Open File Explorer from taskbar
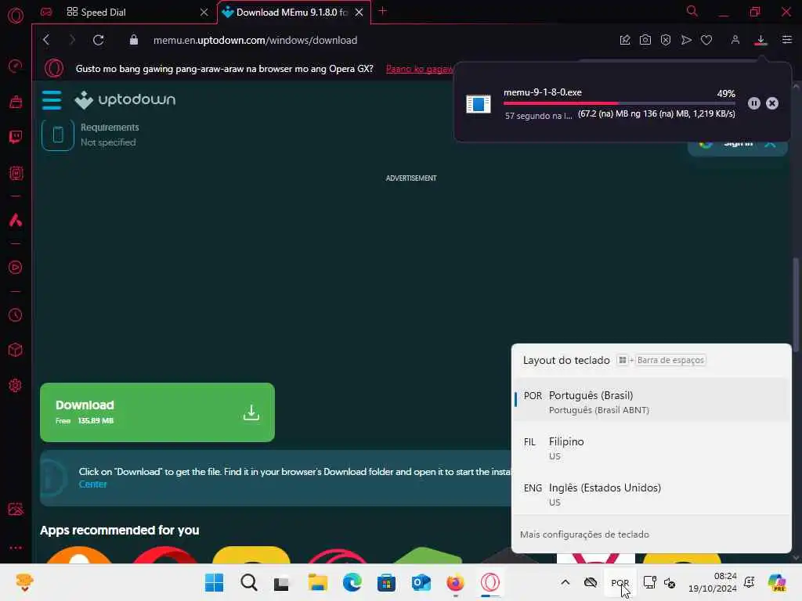This screenshot has height=601, width=802. coord(318,582)
